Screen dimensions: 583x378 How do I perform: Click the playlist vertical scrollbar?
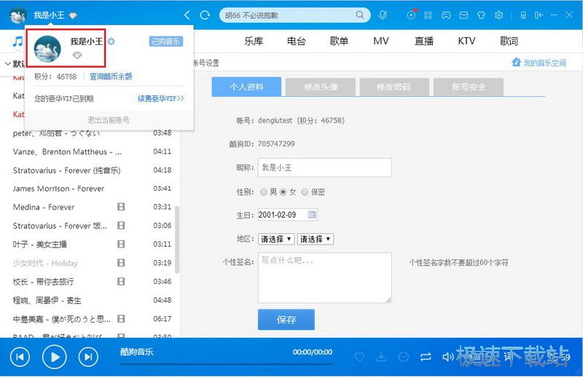pyautogui.click(x=177, y=240)
